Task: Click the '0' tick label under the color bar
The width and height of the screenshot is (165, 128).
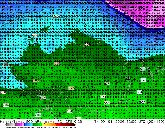Action: pyautogui.click(x=42, y=127)
